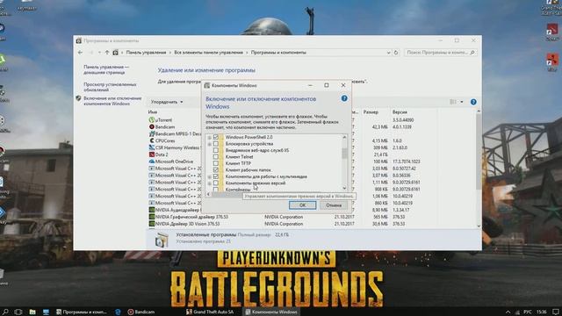Expand Компоненты прежних версий tree node
562x316 pixels.
point(209,183)
